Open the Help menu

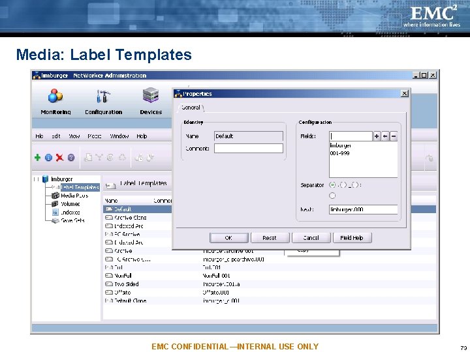[x=142, y=136]
